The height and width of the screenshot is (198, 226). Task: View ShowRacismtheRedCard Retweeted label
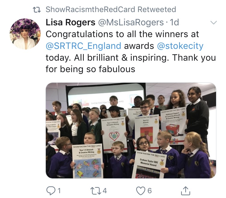(111, 10)
